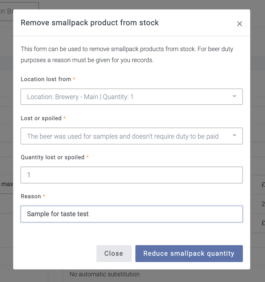
Task: Click the Lost or spoiled label
Action: point(41,118)
